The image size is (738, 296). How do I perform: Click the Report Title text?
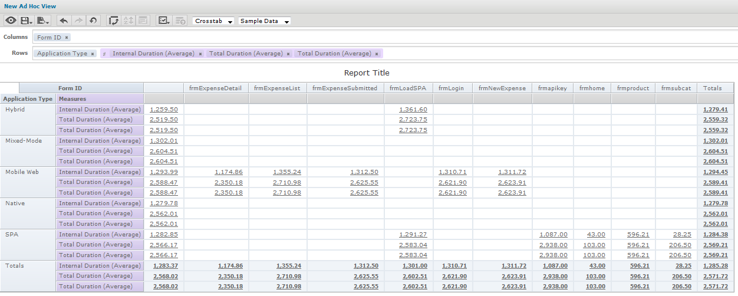tap(367, 73)
